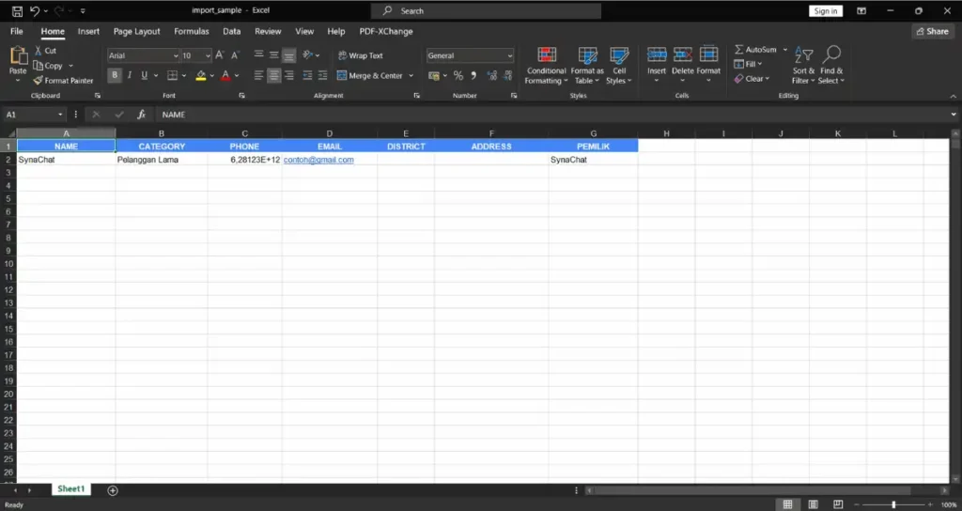
Task: Toggle Bold formatting
Action: pos(114,75)
